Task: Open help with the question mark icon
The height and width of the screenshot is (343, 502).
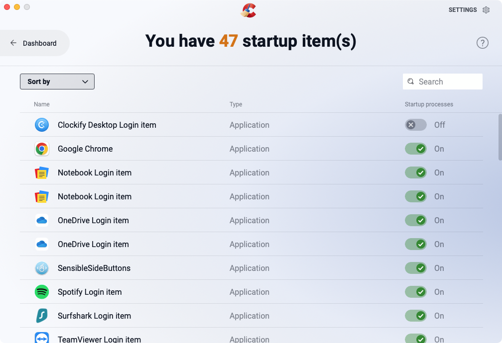Action: tap(483, 43)
